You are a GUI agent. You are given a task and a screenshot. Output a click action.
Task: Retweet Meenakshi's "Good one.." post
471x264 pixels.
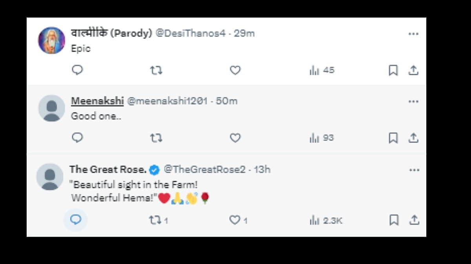coord(156,138)
